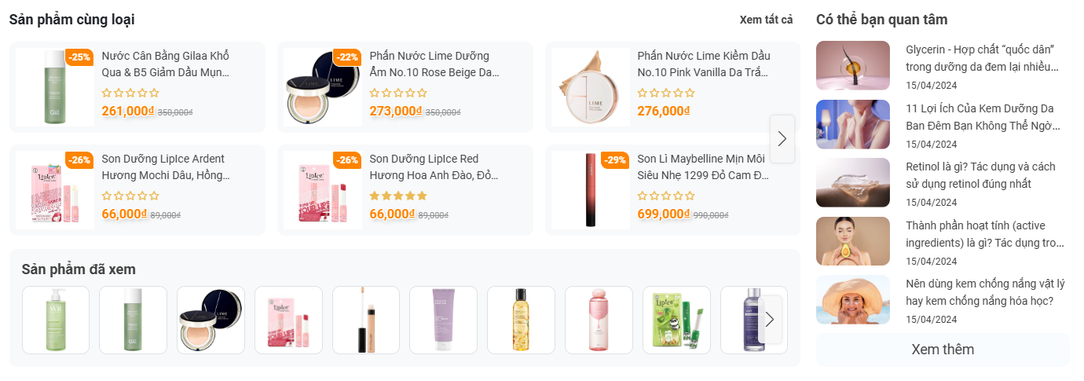The image size is (1084, 381).
Task: Open the Retinol article thumbnail
Action: [852, 182]
